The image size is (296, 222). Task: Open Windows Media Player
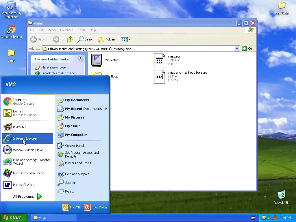[x=27, y=150]
